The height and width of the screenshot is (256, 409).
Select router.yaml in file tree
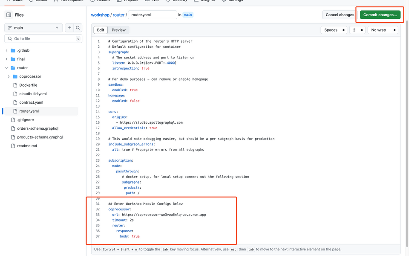pyautogui.click(x=29, y=111)
